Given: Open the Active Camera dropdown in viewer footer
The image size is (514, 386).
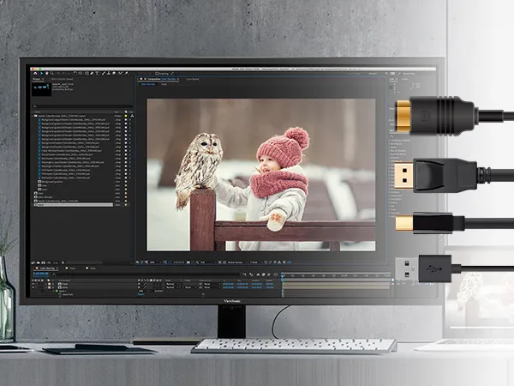Looking at the screenshot, I should (x=236, y=262).
